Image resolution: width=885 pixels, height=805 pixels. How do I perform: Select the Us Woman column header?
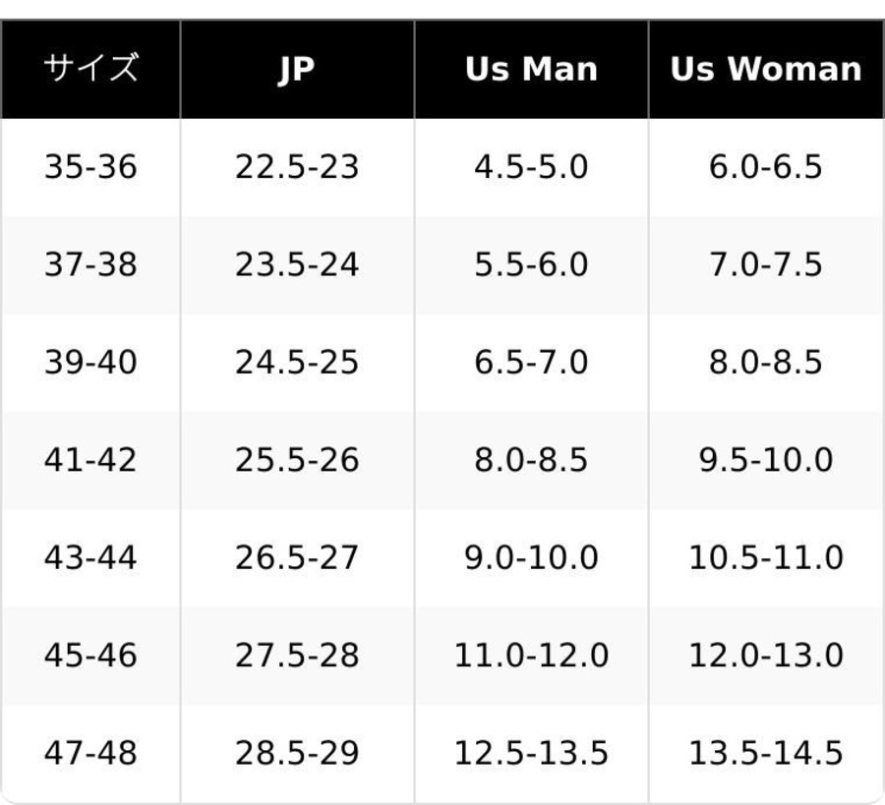(x=766, y=69)
